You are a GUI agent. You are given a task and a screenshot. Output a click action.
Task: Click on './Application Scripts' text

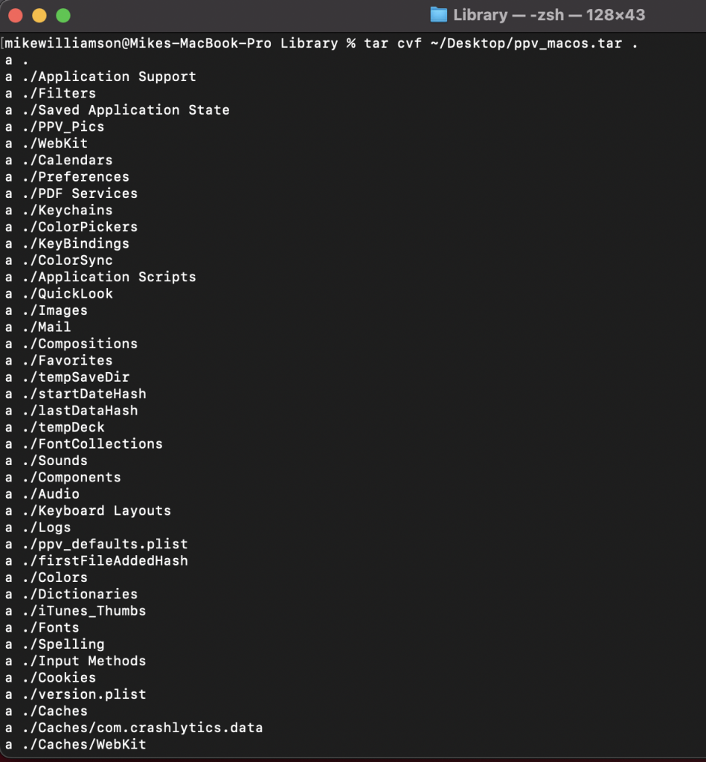click(109, 277)
